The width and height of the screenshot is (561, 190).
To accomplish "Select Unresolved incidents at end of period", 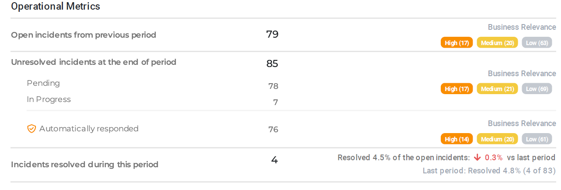I will pos(94,62).
